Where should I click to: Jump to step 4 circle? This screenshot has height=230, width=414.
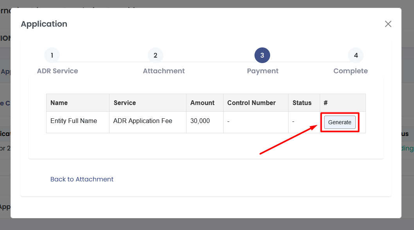click(355, 55)
